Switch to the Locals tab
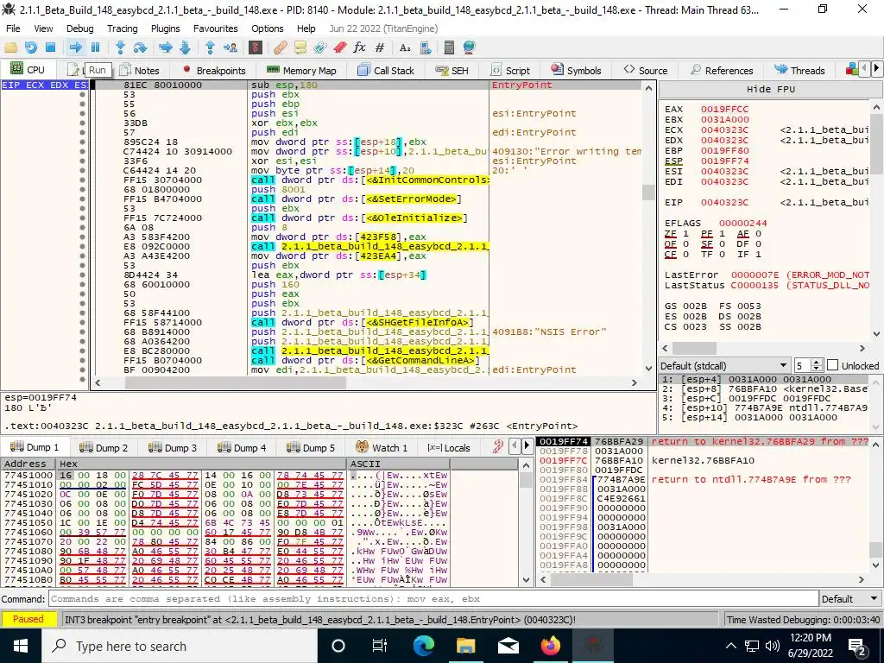Viewport: 884px width, 663px height. coord(449,448)
